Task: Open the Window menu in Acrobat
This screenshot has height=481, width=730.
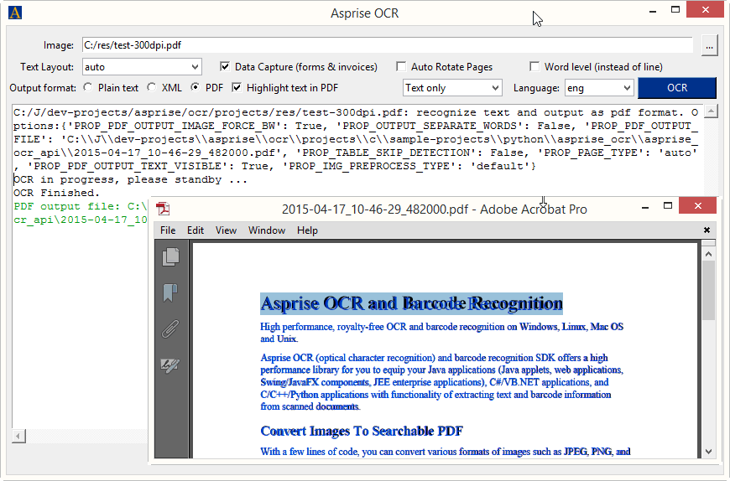Action: [267, 230]
